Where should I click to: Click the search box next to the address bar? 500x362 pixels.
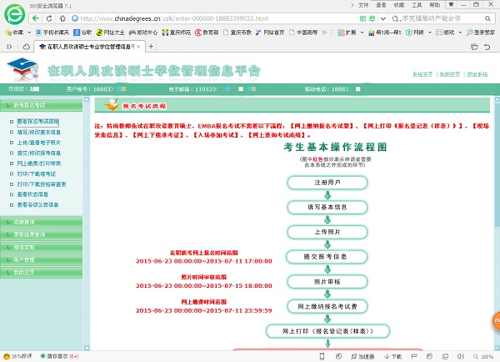pos(438,18)
